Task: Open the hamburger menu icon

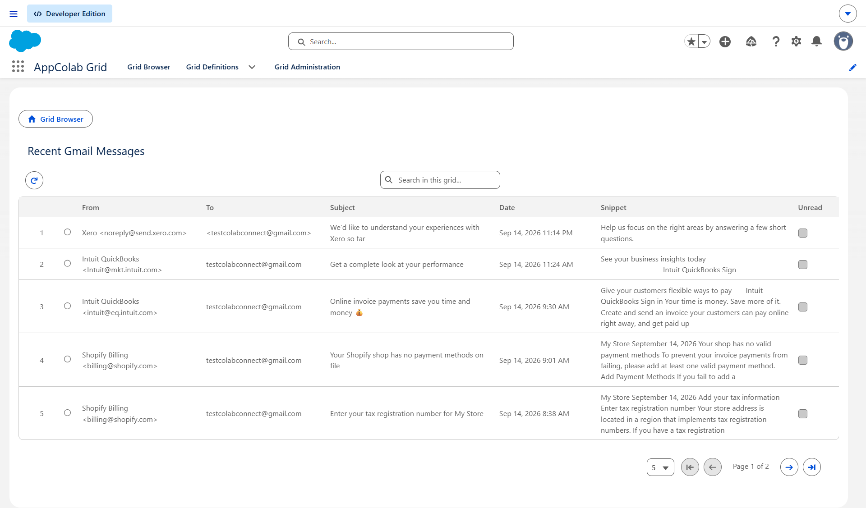Action: (14, 14)
